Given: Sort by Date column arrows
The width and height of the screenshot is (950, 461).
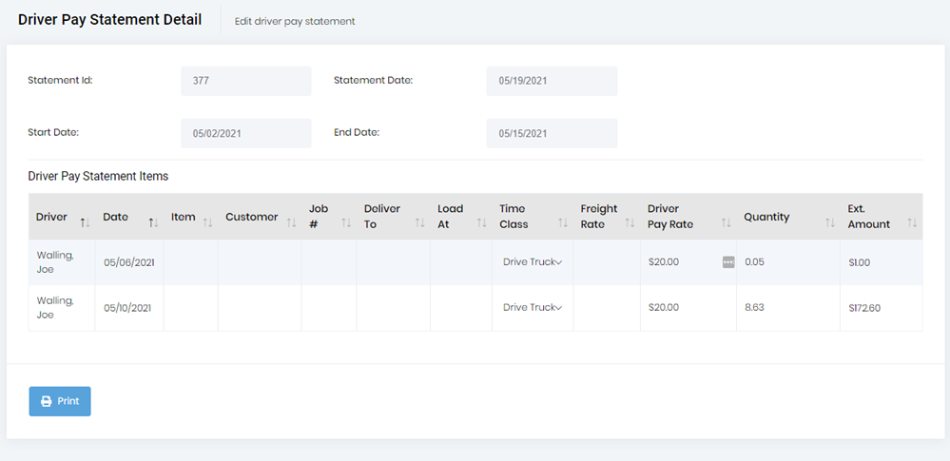Looking at the screenshot, I should 153,223.
